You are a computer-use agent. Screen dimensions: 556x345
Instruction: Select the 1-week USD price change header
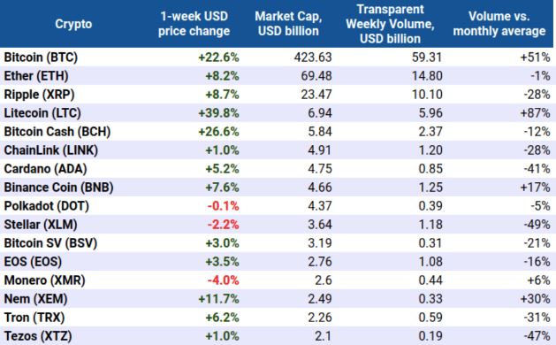(x=194, y=24)
